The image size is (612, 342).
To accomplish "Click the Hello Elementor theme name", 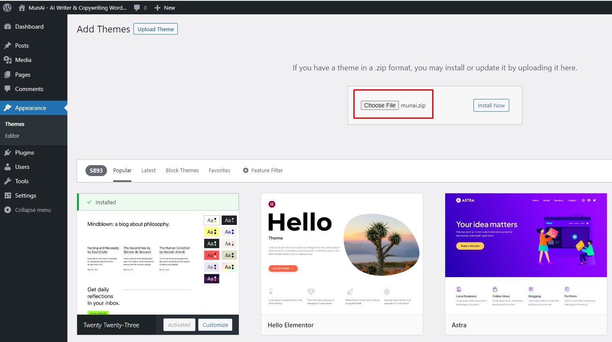I will 291,325.
